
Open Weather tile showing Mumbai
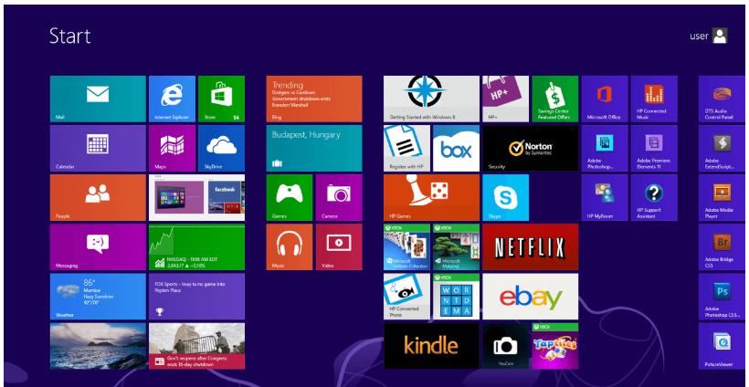coord(98,296)
